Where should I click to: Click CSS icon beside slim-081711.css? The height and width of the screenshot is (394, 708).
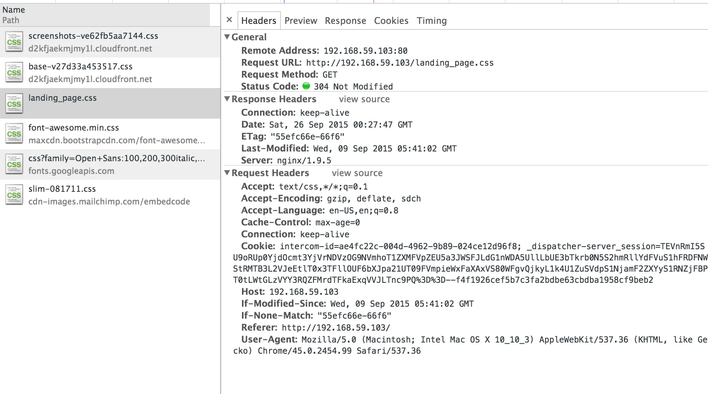pos(14,195)
